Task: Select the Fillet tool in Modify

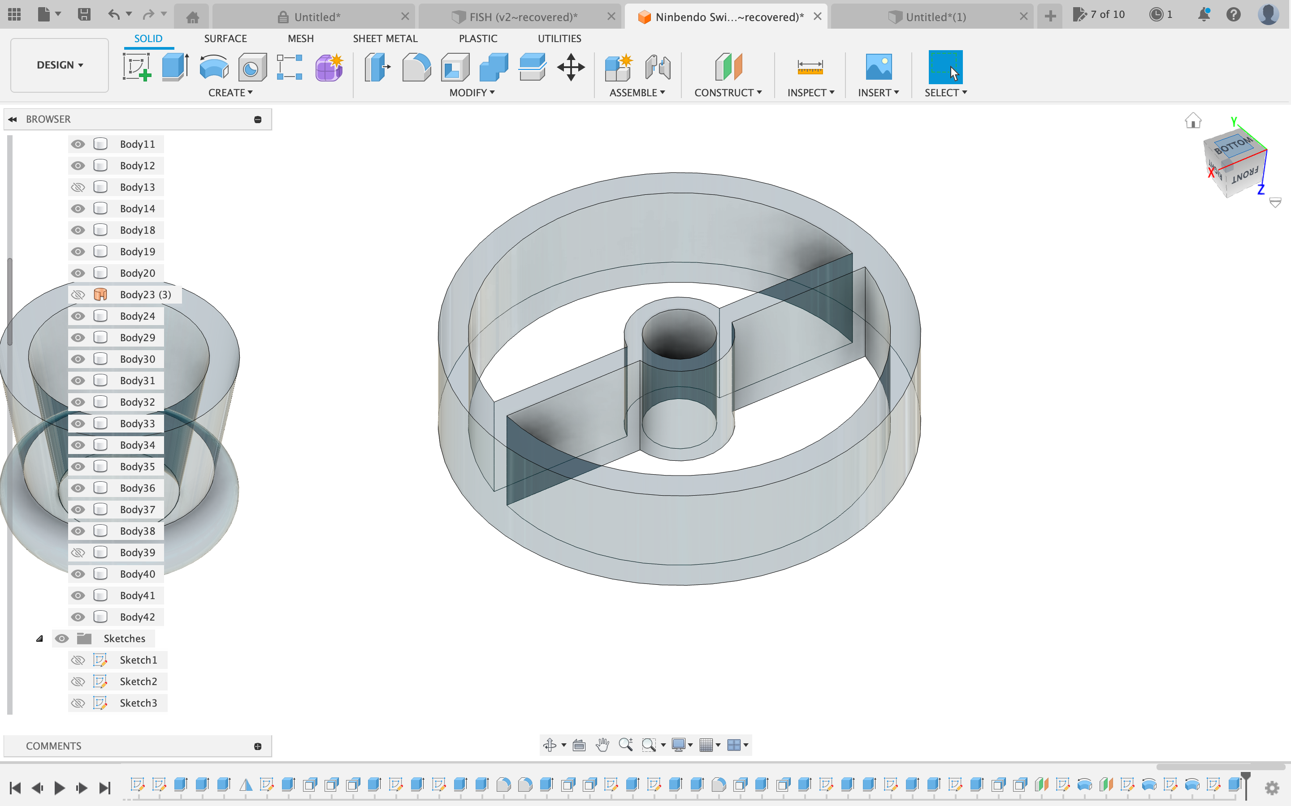Action: (416, 68)
